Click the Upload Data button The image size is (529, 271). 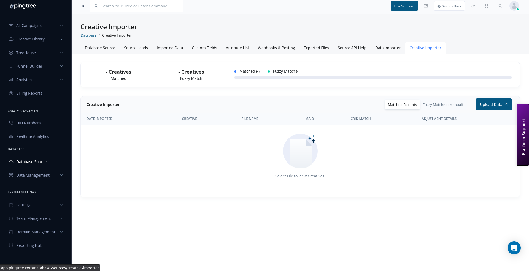tap(494, 105)
